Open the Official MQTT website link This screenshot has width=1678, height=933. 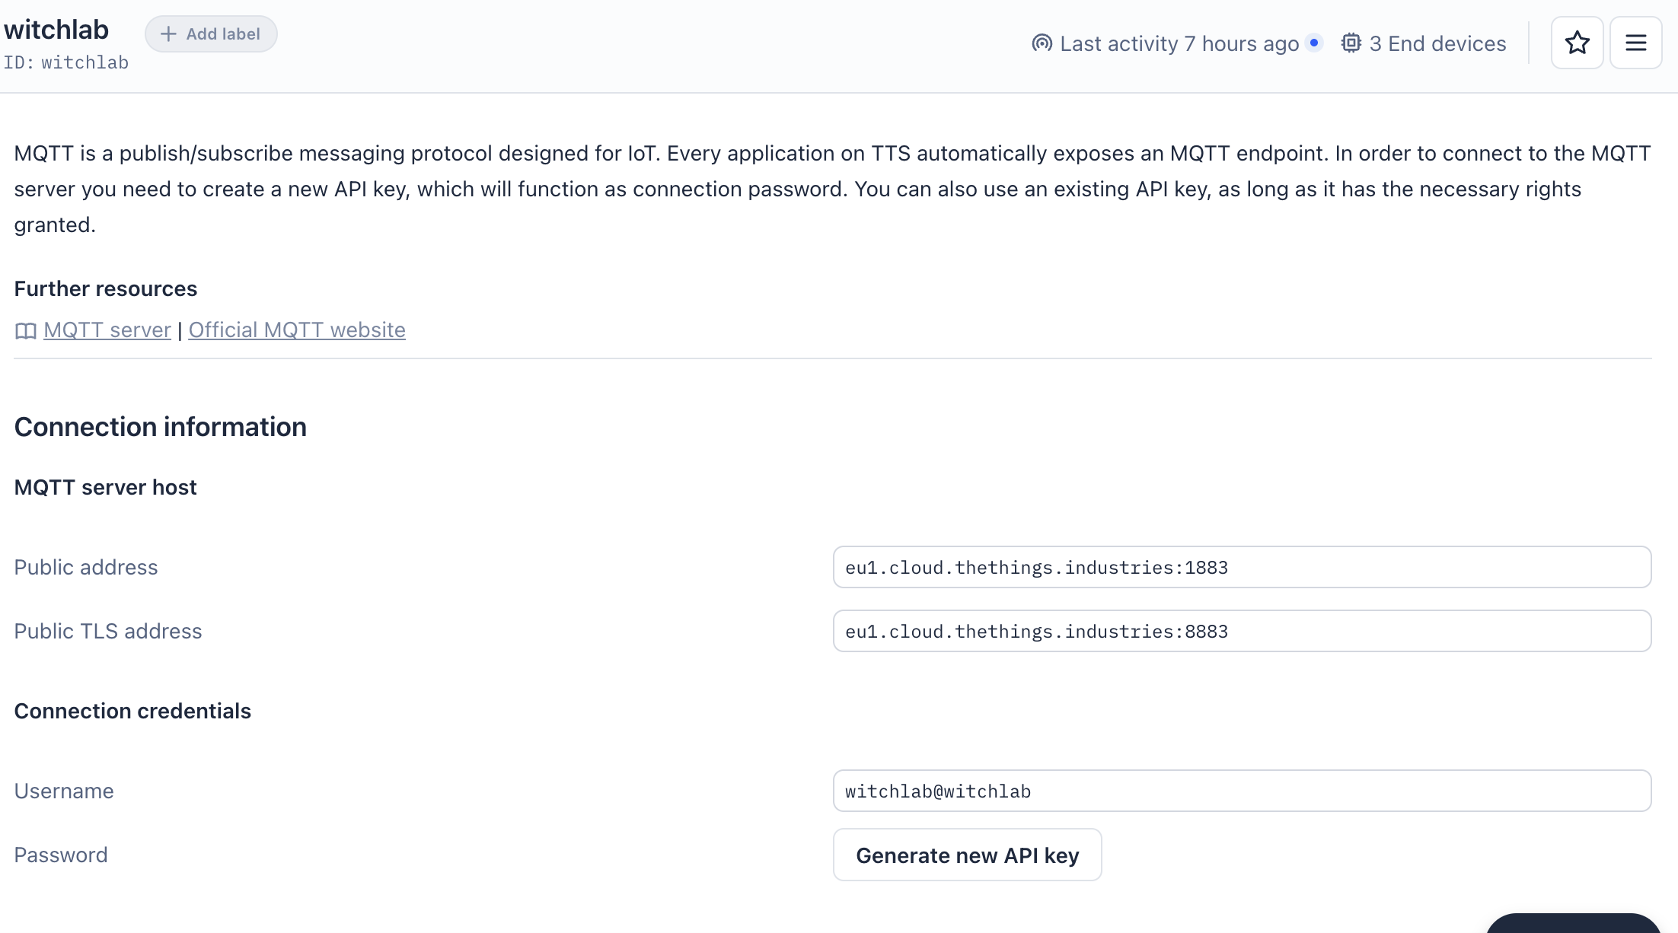[297, 330]
